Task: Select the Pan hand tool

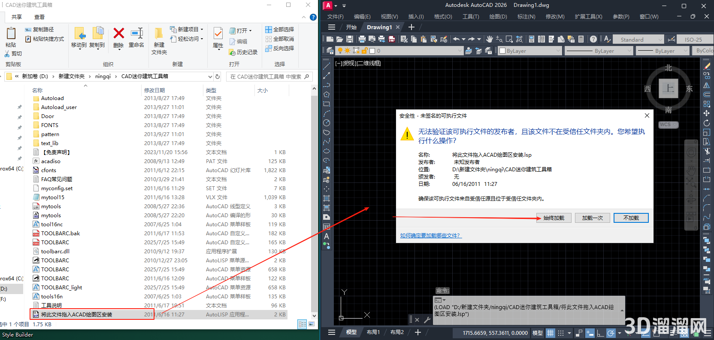Action: pyautogui.click(x=489, y=39)
